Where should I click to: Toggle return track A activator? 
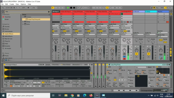(x=136, y=54)
